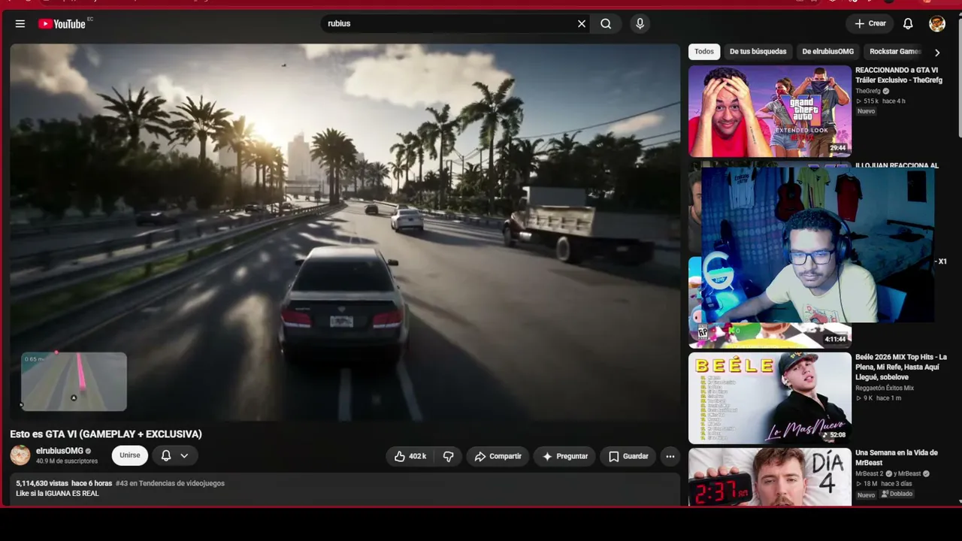Click the 5,114,630 vistas count text
The width and height of the screenshot is (962, 541).
[42, 483]
